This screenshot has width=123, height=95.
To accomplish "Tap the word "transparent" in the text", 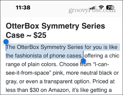I will coord(58,82).
